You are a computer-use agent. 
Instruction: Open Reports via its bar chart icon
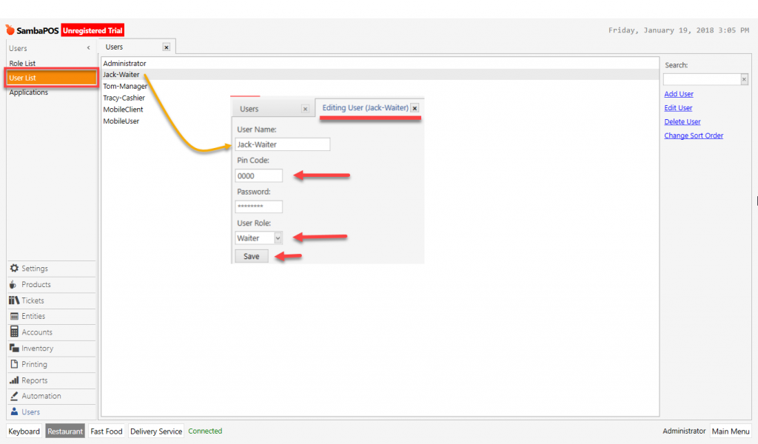(14, 380)
